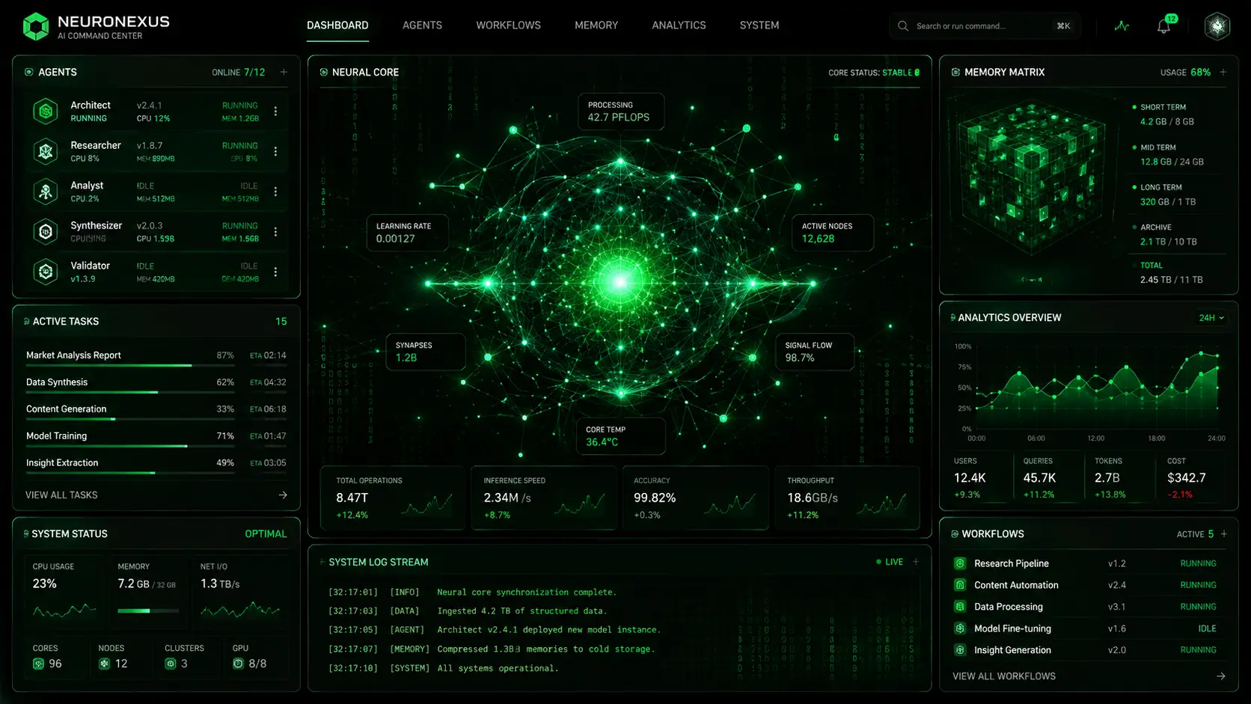Click the Memory Matrix panel icon
This screenshot has width=1251, height=704.
click(x=955, y=73)
